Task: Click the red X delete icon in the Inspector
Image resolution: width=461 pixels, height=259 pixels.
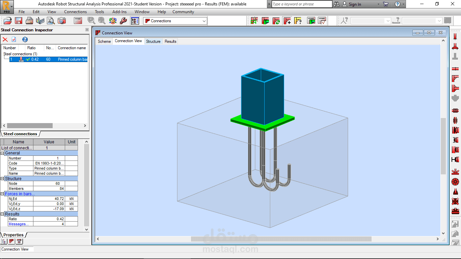Action: pyautogui.click(x=5, y=39)
